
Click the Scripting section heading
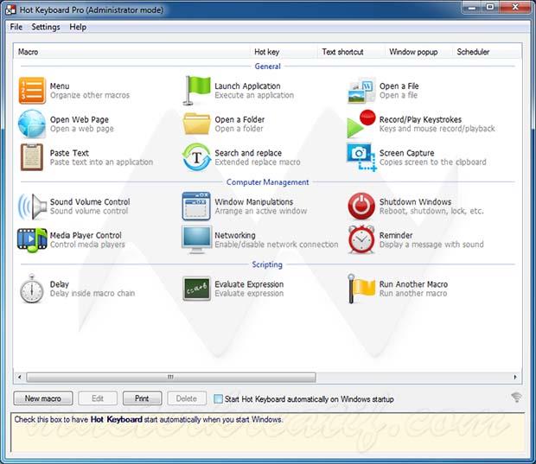pyautogui.click(x=267, y=264)
